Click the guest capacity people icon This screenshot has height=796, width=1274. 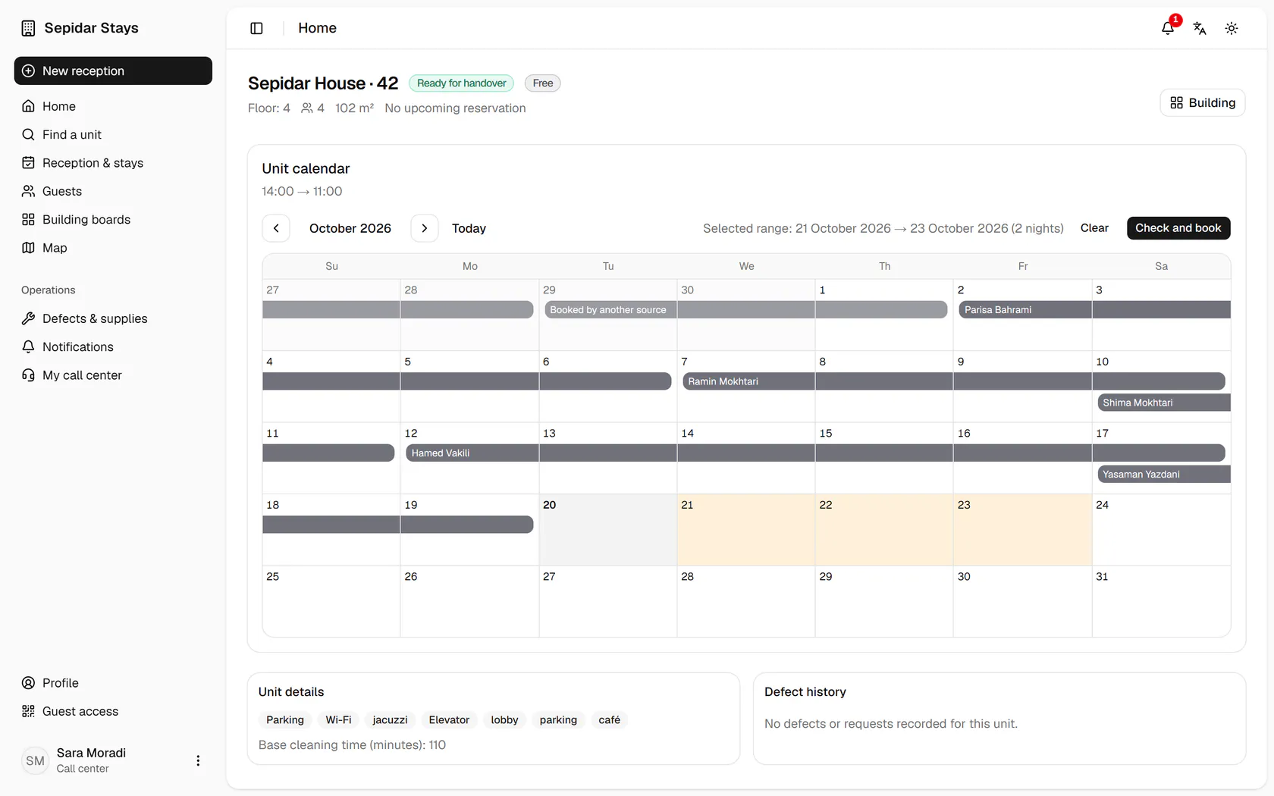(307, 108)
